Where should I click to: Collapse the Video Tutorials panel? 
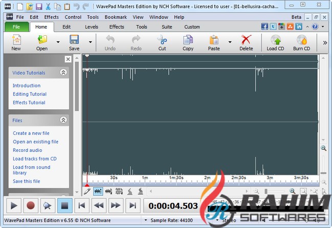pos(63,73)
